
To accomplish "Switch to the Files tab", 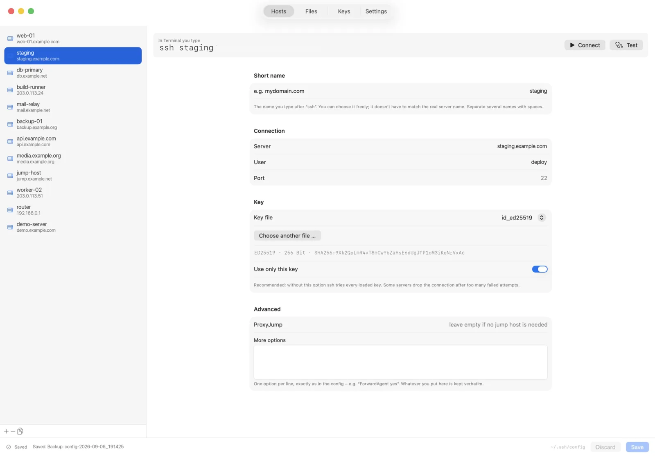I will [x=311, y=11].
